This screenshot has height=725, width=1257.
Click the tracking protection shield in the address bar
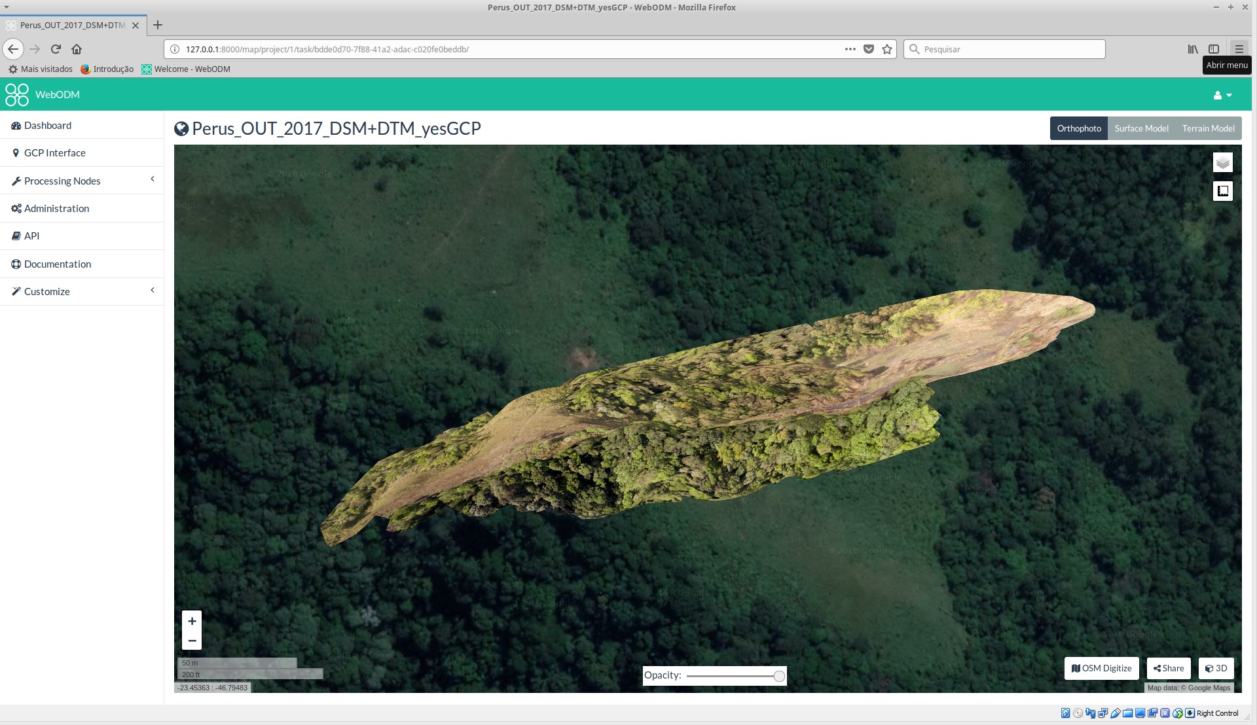pos(869,49)
